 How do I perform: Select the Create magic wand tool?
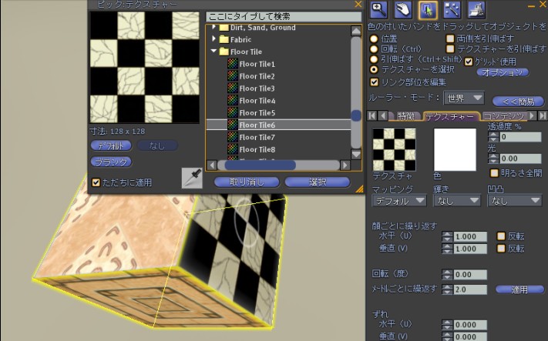point(452,10)
